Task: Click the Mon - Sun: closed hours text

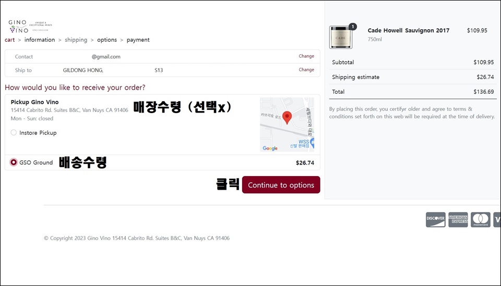Action: point(32,119)
